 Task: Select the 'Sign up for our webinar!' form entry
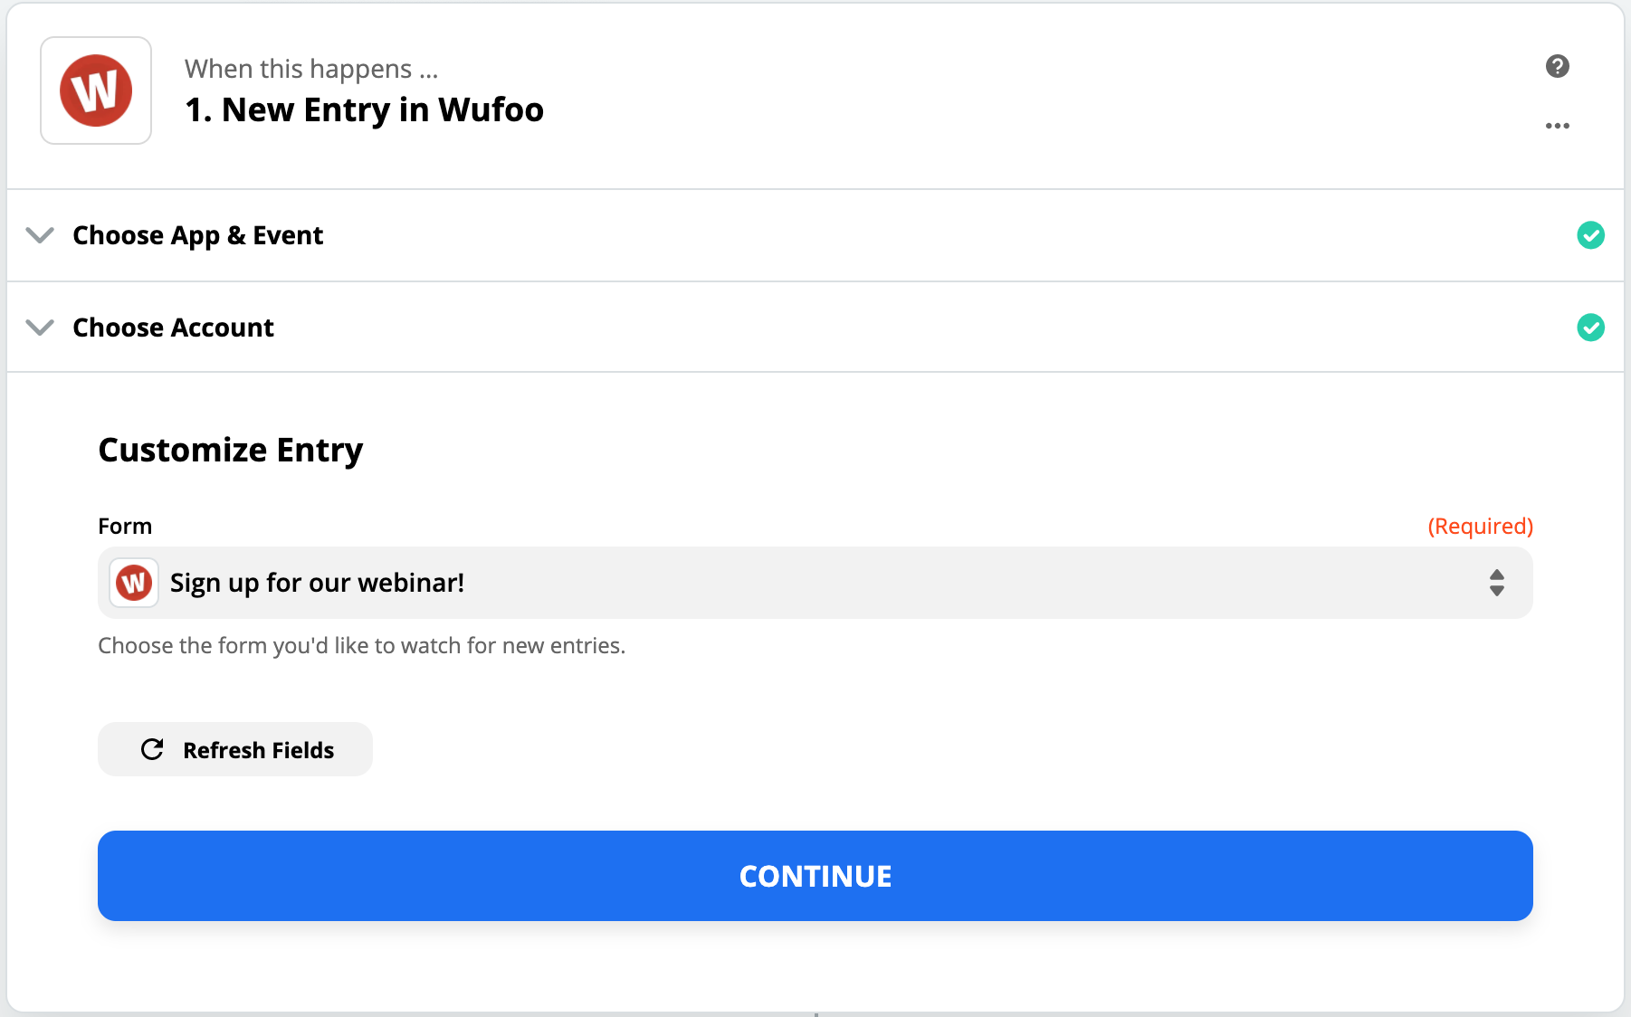coord(317,583)
